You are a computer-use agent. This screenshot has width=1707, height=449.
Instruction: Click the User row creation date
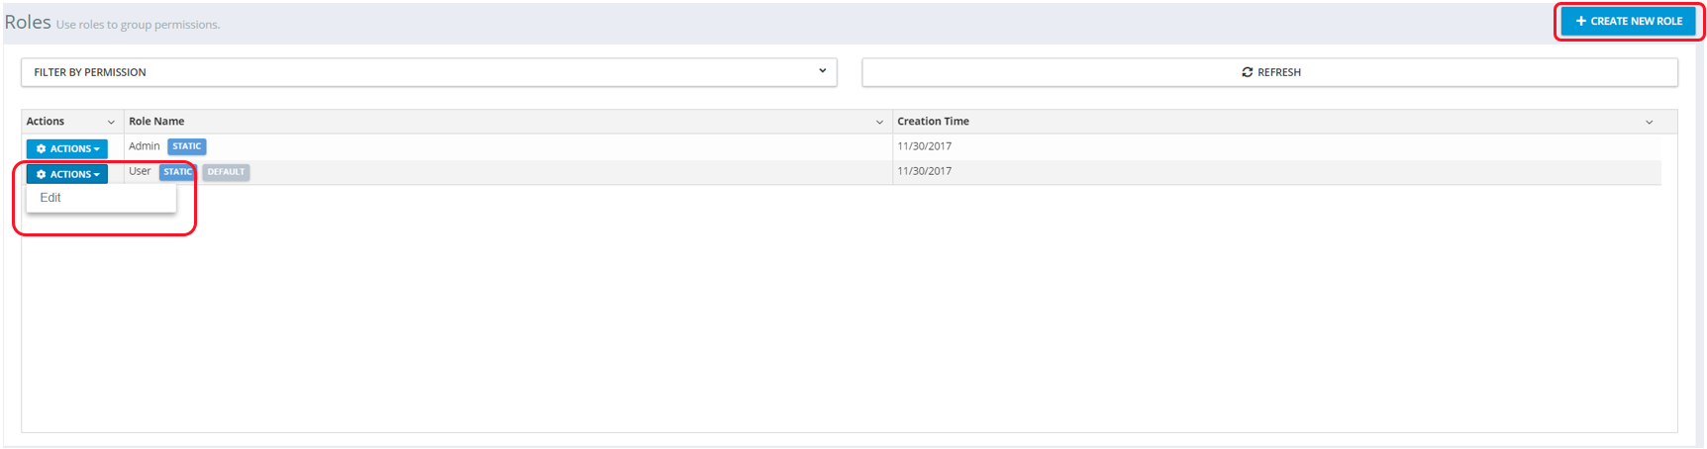(x=924, y=171)
